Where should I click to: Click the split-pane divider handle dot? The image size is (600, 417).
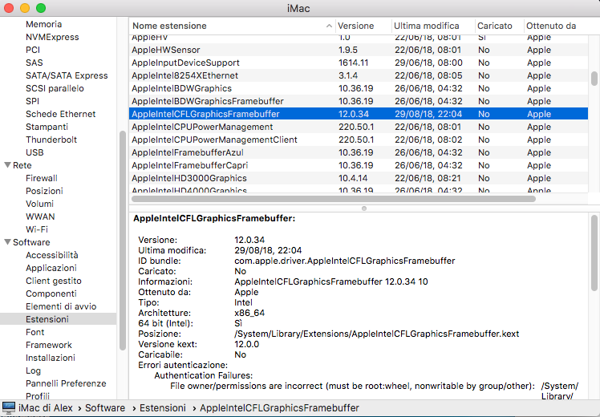click(x=364, y=208)
